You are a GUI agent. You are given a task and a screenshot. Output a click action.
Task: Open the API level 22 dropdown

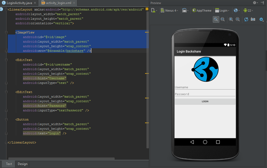tap(248, 10)
